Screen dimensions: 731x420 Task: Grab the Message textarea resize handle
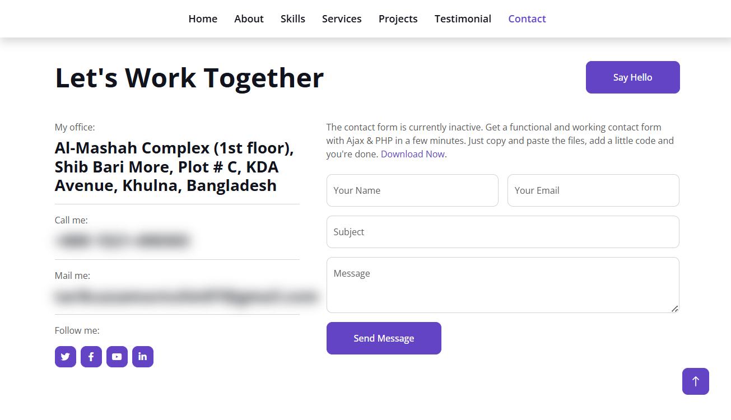pos(674,308)
